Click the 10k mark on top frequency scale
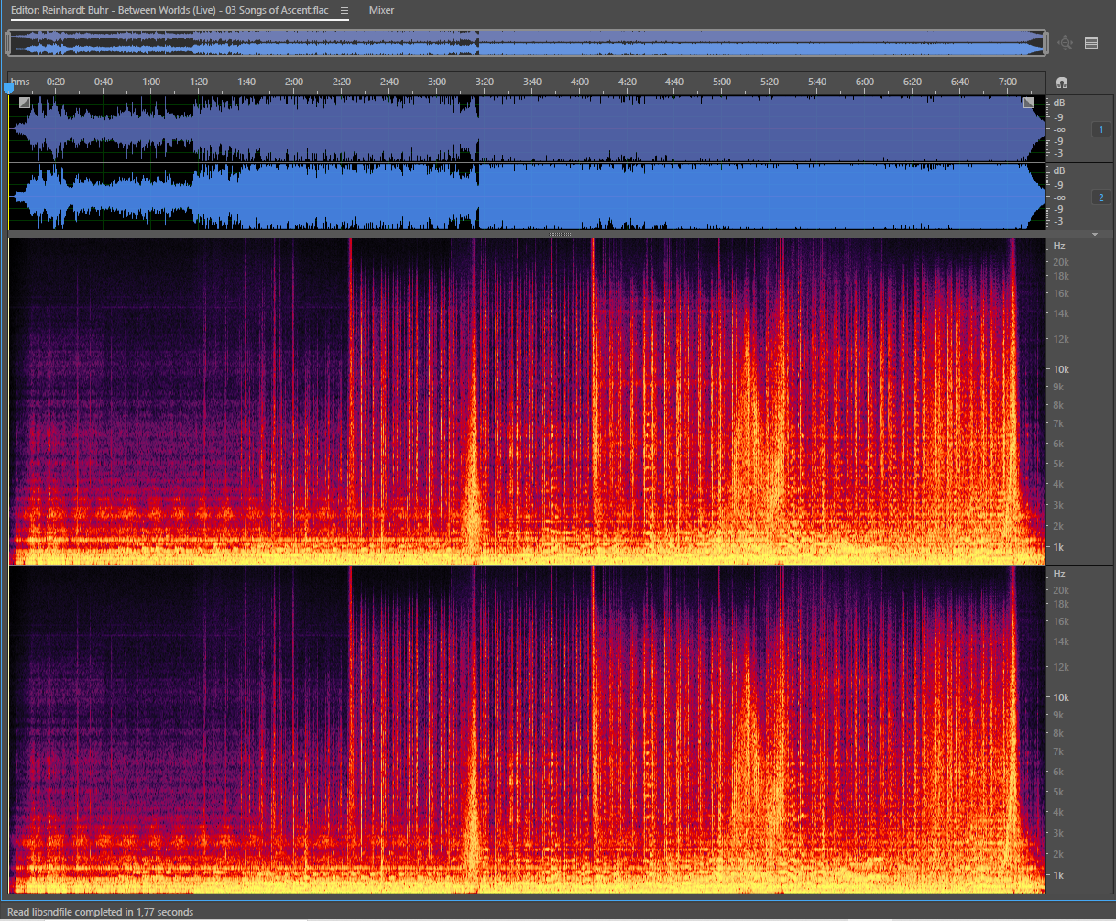The width and height of the screenshot is (1116, 921). click(x=1061, y=369)
